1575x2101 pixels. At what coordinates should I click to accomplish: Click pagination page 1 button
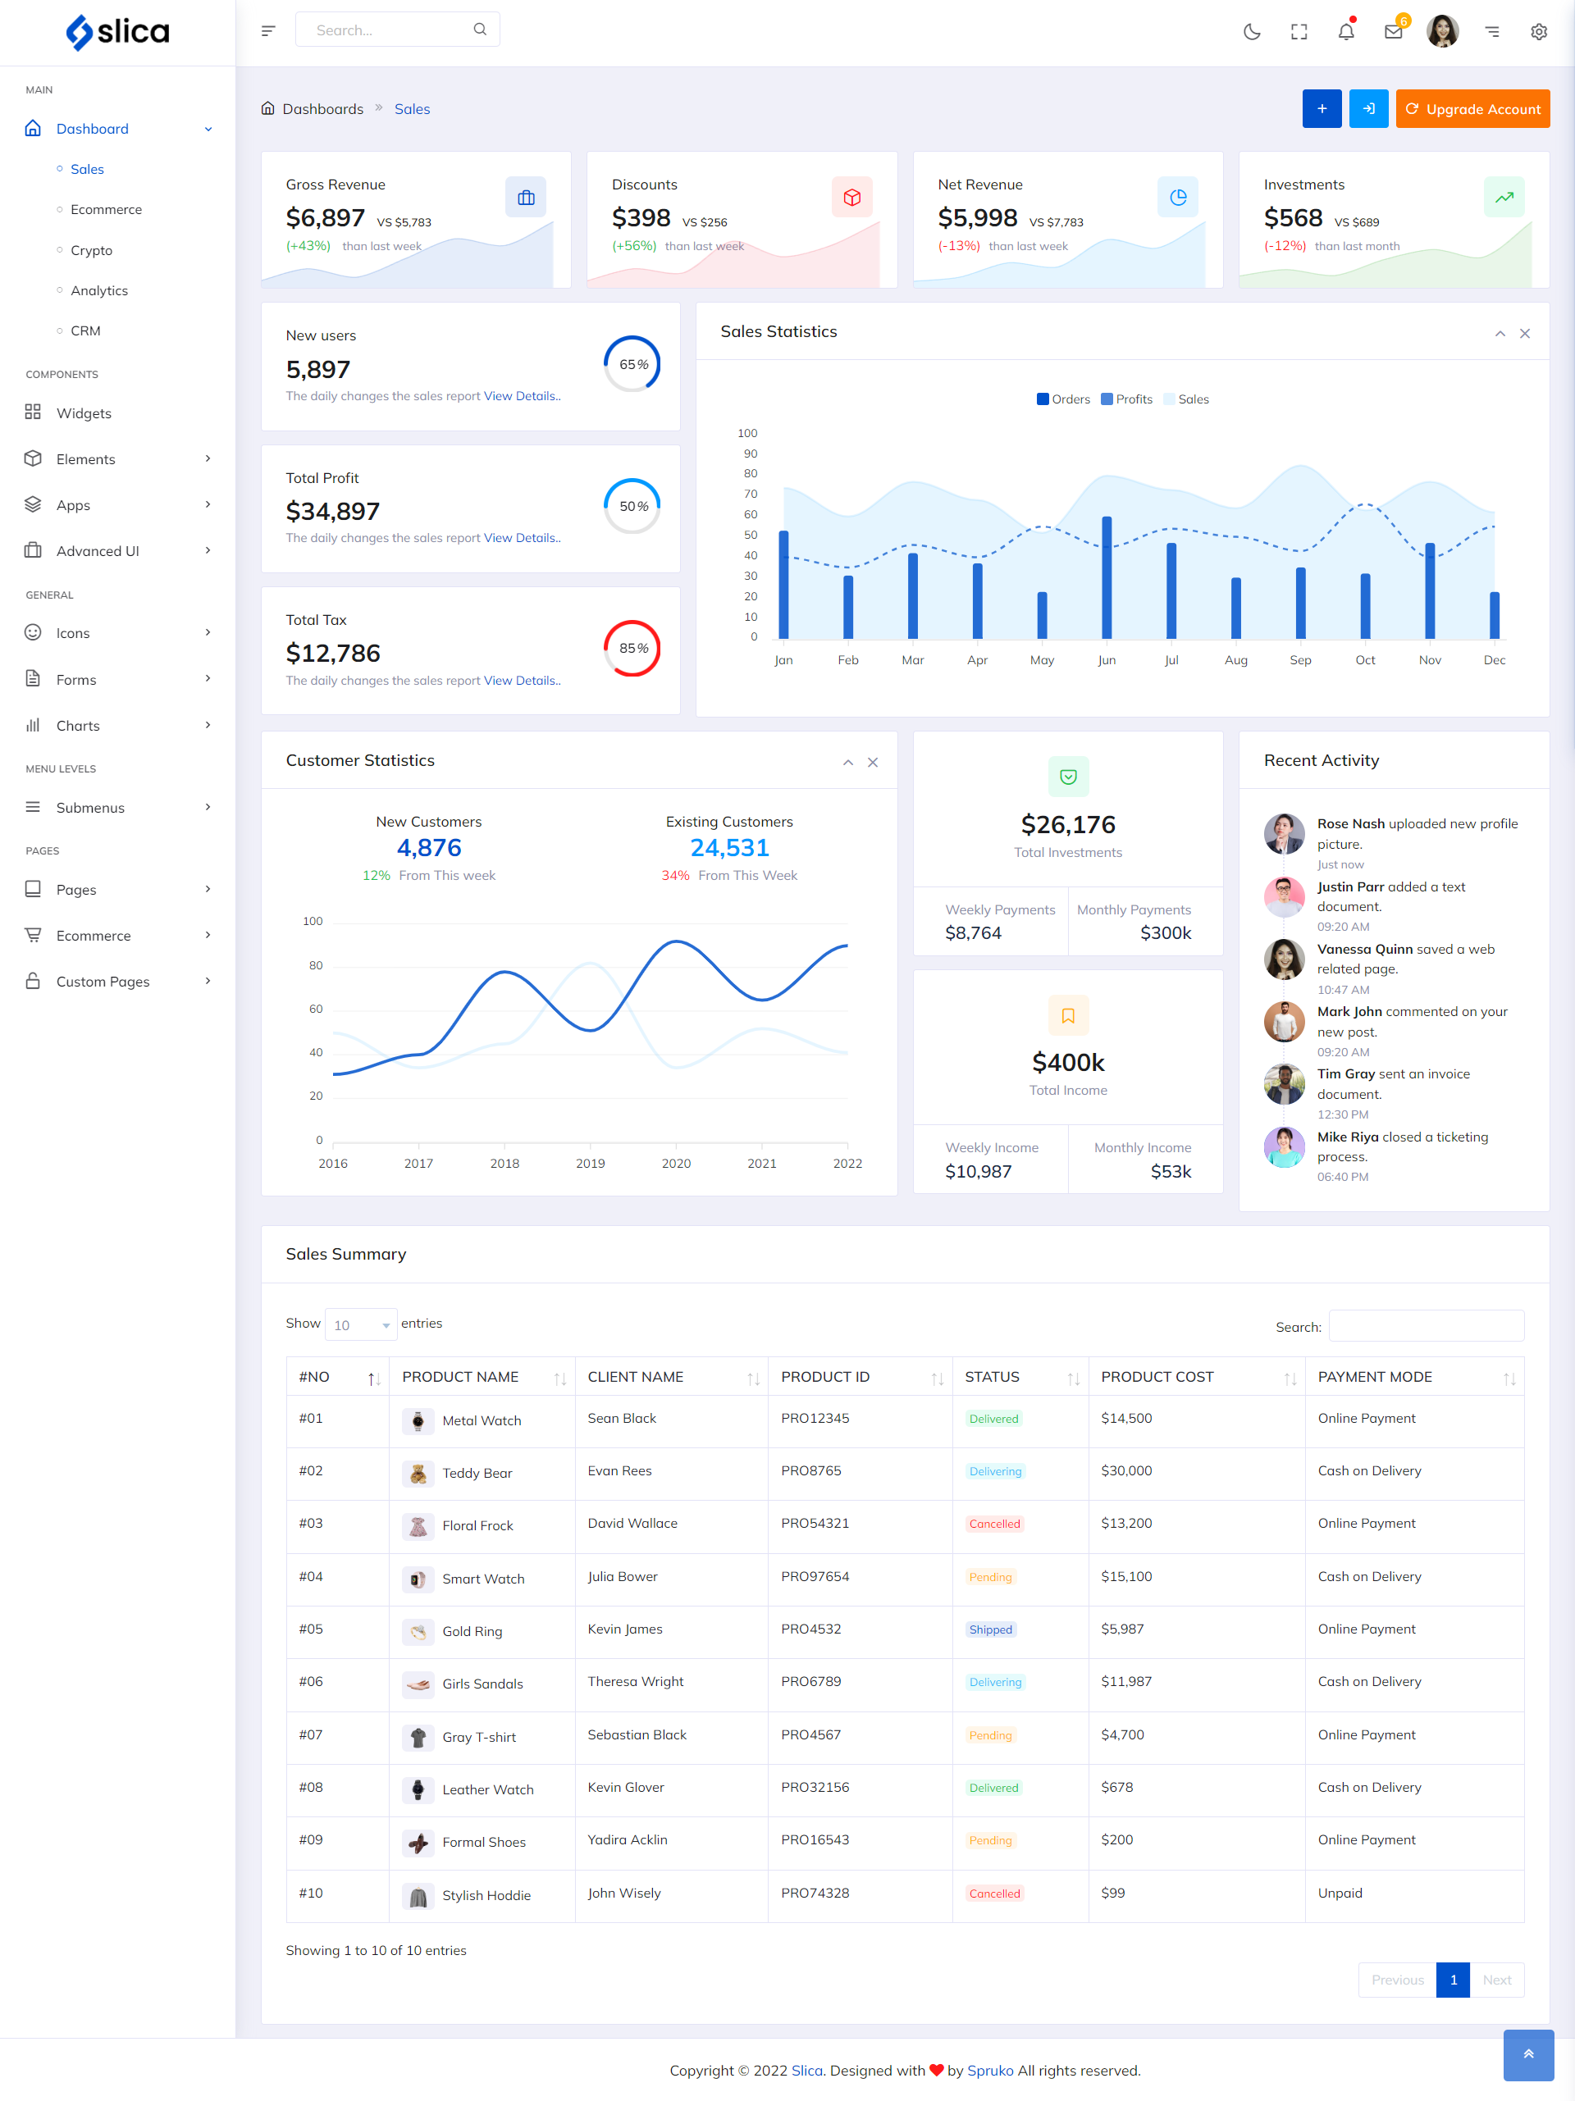[x=1453, y=1980]
